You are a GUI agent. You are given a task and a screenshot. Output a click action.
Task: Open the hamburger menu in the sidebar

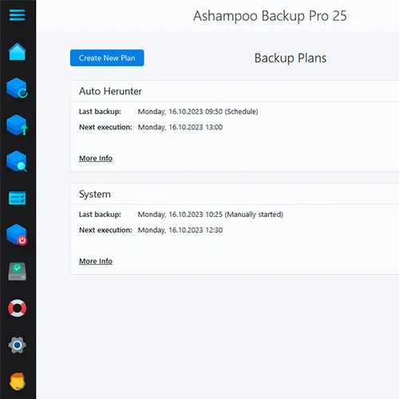coord(18,15)
